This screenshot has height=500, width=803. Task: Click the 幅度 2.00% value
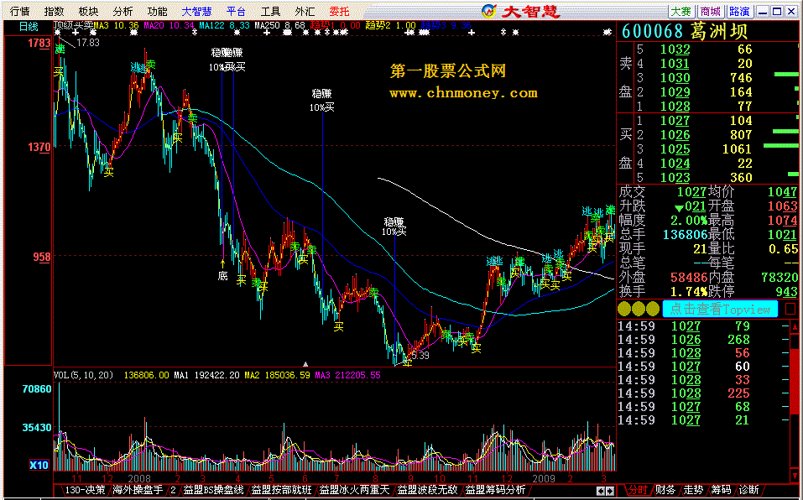[689, 221]
